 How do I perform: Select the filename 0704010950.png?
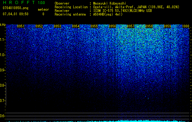16,8
